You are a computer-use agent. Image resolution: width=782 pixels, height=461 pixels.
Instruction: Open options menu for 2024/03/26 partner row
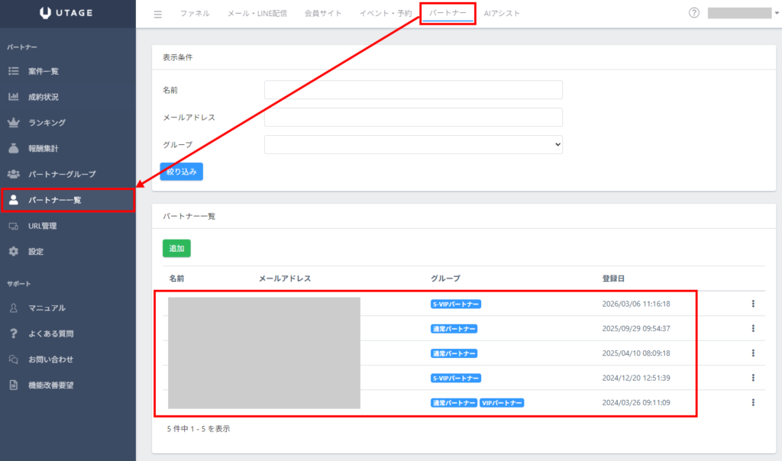[753, 402]
